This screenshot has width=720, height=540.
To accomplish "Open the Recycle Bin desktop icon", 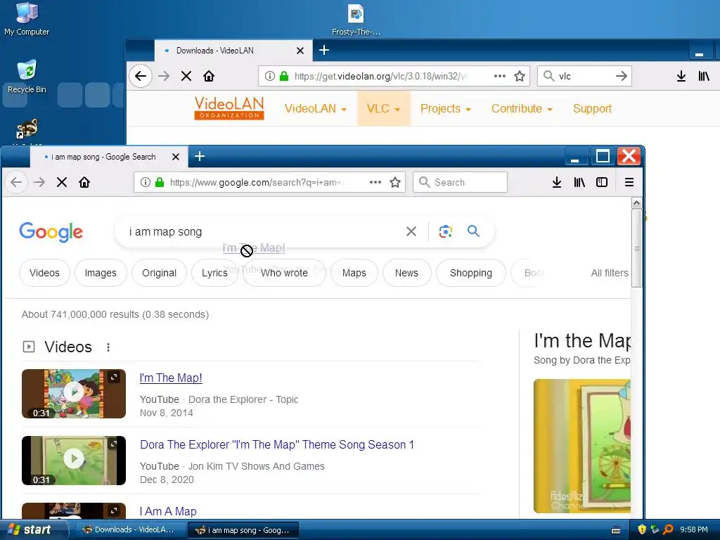I will click(x=27, y=77).
